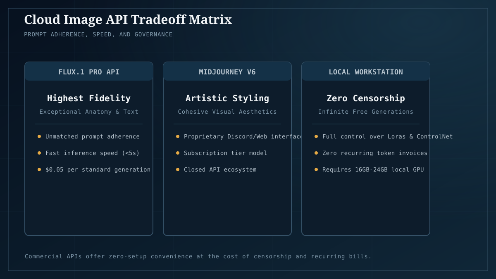Click 'Infinite Free Generations' subheading

[x=366, y=112]
